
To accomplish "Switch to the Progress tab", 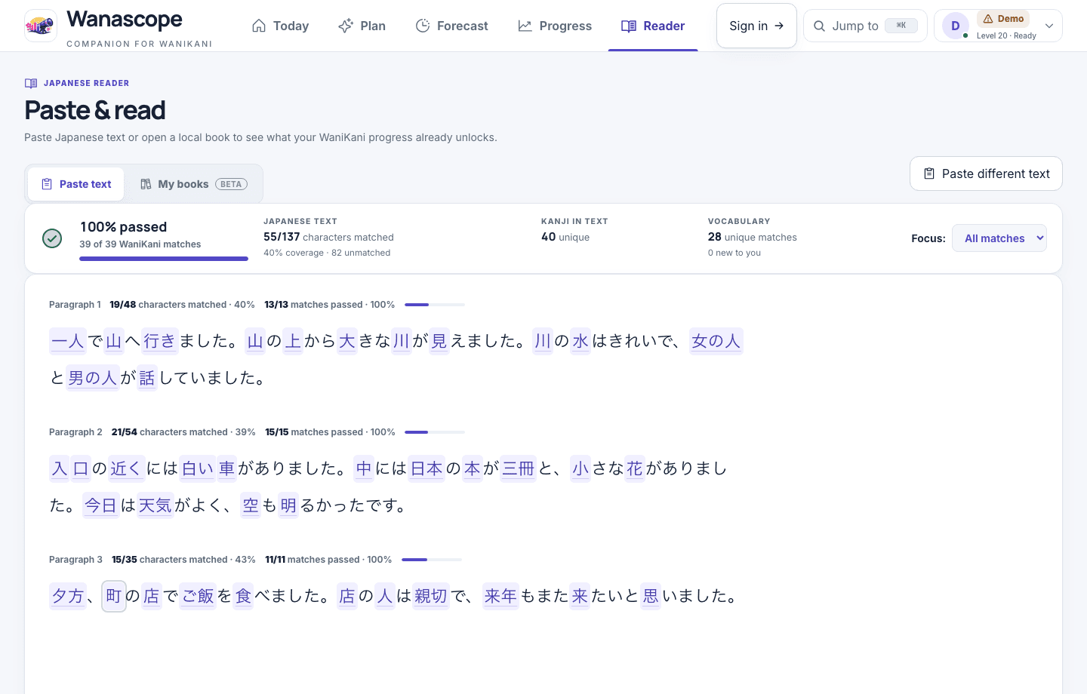I will pos(555,26).
